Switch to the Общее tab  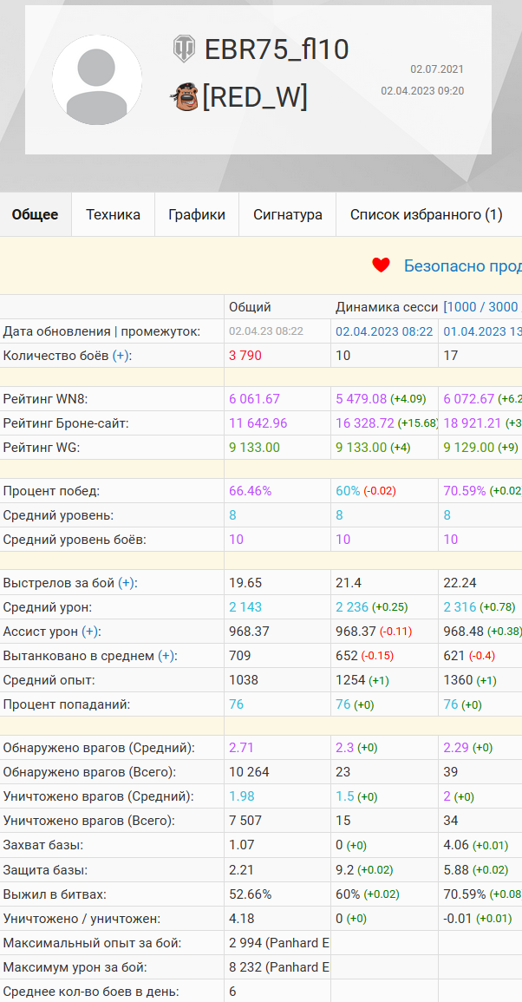[x=35, y=215]
